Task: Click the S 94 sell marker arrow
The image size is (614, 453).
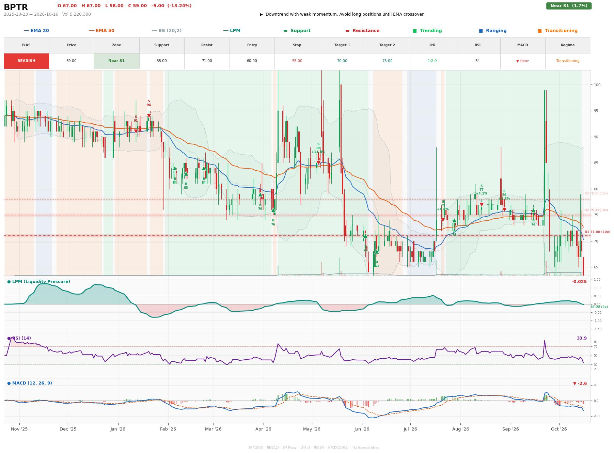Action: tap(149, 116)
